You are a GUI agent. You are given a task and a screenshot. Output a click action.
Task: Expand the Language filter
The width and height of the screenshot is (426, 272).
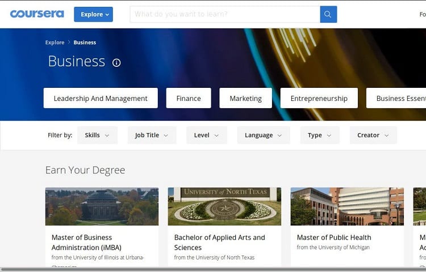264,135
